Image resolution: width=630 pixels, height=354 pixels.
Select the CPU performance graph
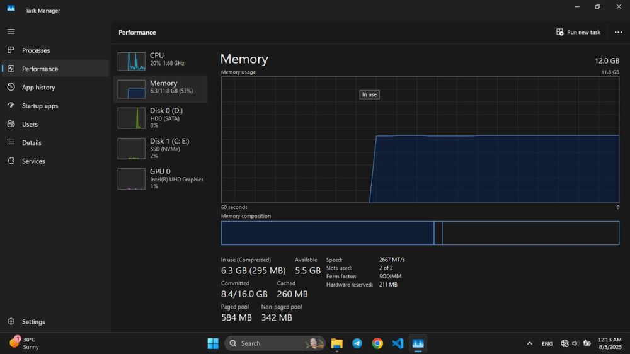[x=160, y=61]
